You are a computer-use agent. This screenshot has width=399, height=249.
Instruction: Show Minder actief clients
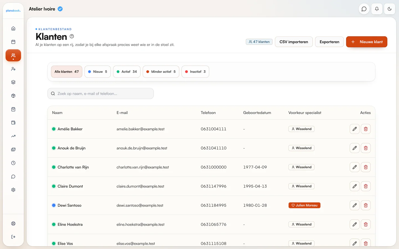point(161,72)
